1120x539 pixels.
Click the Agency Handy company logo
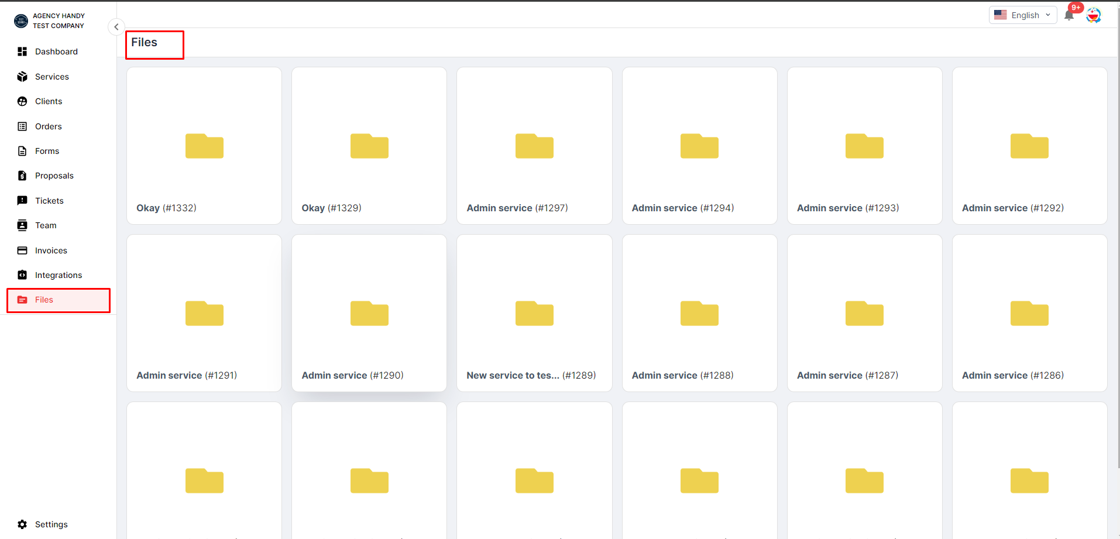pos(21,21)
